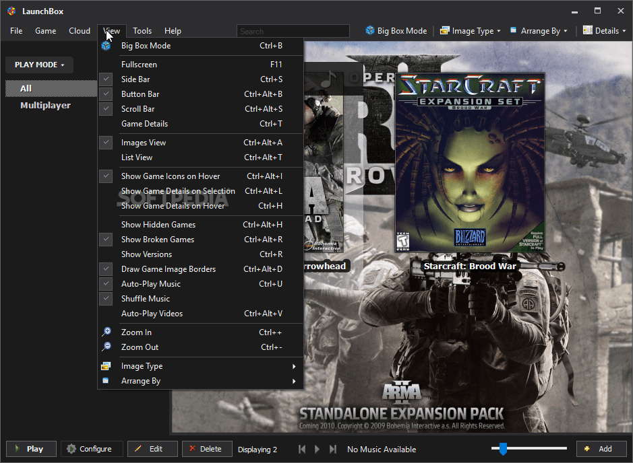This screenshot has height=463, width=633.
Task: Click the Add button
Action: [x=601, y=449]
